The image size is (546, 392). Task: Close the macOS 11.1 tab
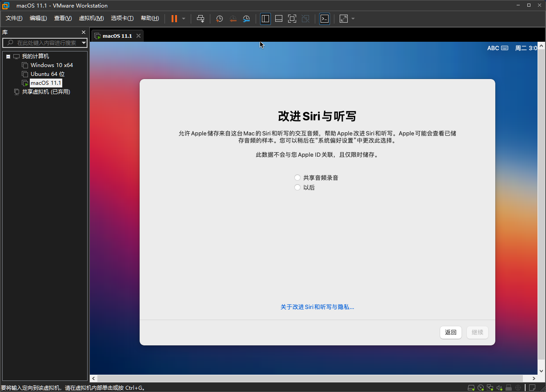point(138,36)
